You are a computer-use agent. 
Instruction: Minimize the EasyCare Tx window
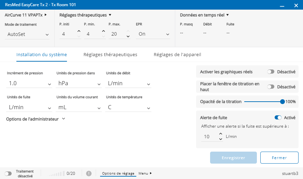pyautogui.click(x=282, y=5)
